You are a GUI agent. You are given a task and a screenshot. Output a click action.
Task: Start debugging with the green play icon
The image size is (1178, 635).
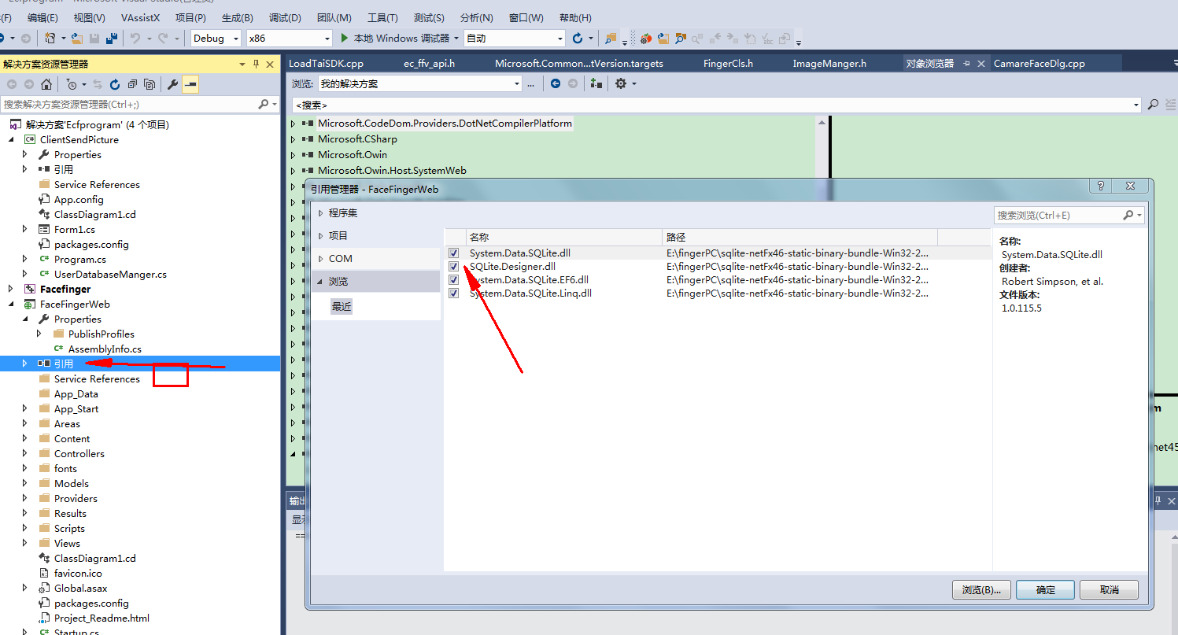[344, 38]
